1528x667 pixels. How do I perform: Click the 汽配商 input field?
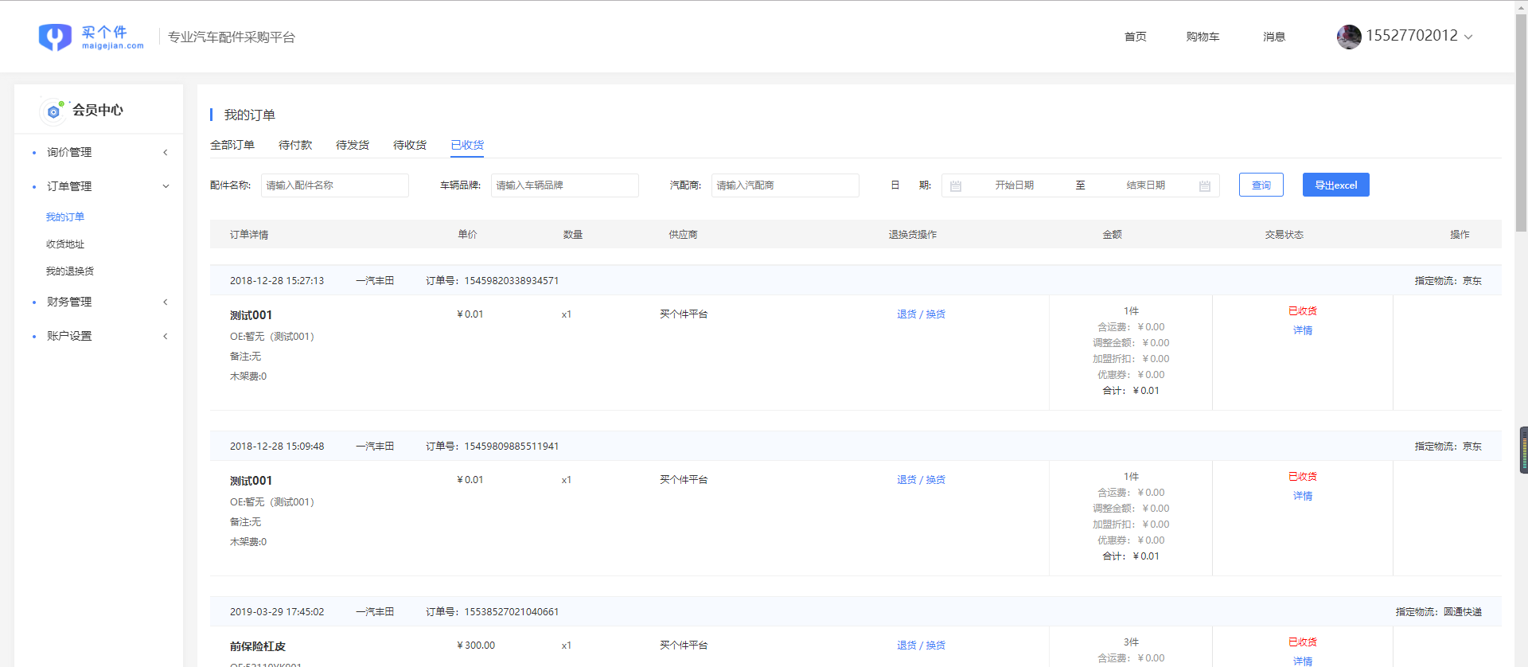785,185
